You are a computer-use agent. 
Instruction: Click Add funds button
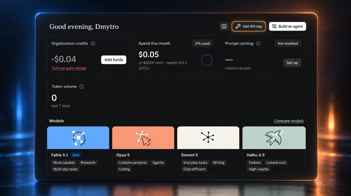click(114, 60)
